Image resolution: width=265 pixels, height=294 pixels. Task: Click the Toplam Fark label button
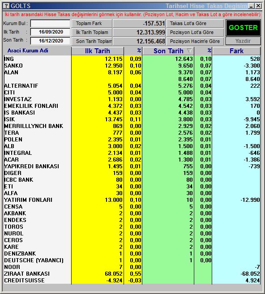tap(92, 23)
